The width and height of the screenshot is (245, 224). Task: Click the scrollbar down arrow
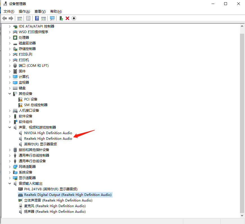pyautogui.click(x=242, y=216)
